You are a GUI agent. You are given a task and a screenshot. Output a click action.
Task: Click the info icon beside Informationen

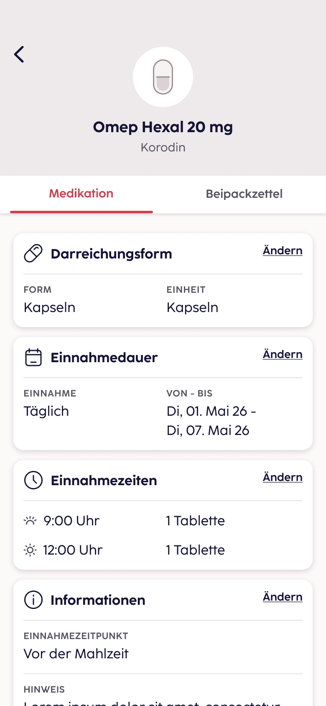click(x=33, y=600)
